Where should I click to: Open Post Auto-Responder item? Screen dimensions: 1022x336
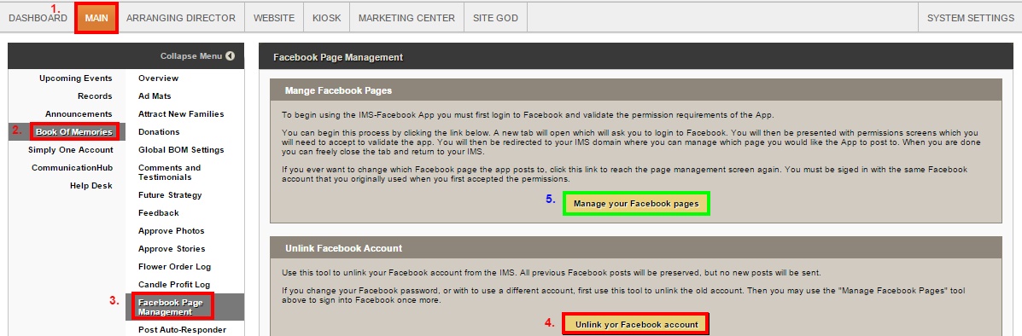183,329
